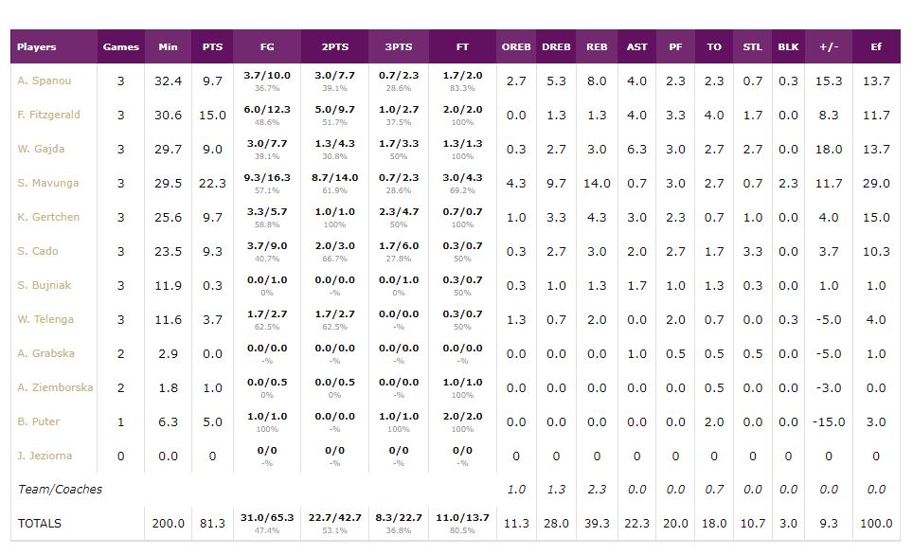The image size is (913, 555).
Task: Click the Ef efficiency column header
Action: pos(876,46)
